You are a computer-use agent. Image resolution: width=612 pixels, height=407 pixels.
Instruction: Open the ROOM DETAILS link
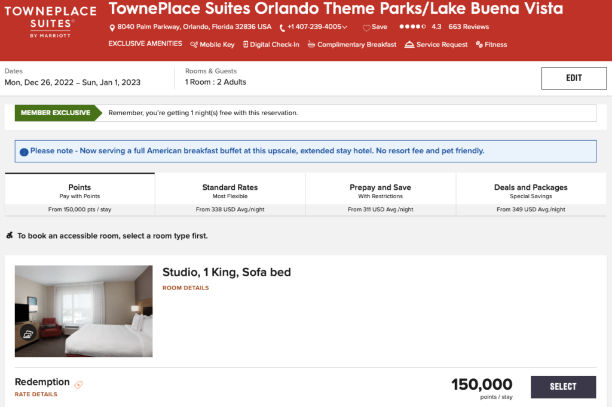(186, 288)
